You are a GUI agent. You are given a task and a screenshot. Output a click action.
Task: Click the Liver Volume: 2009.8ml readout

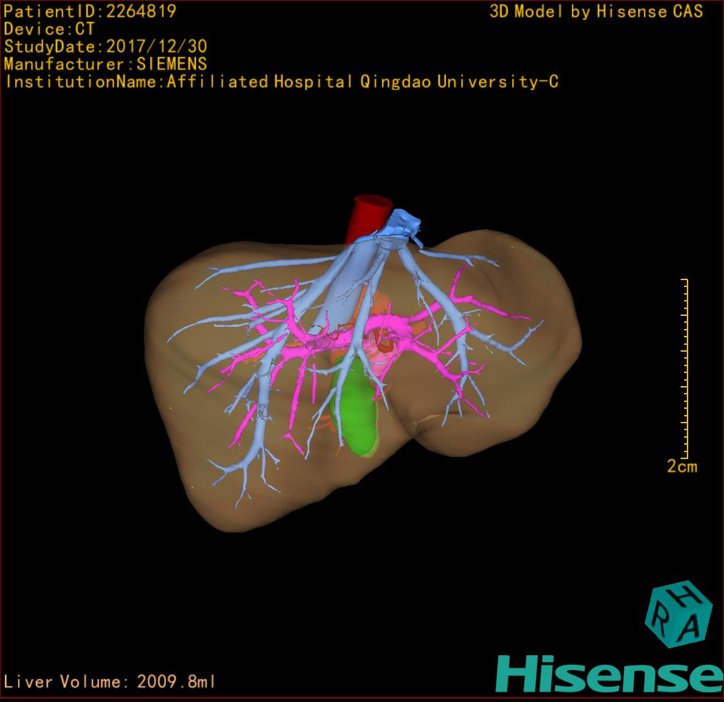pos(110,682)
